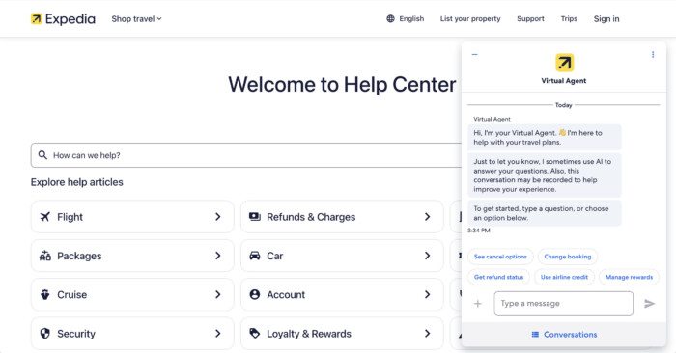676x353 pixels.
Task: Expand Car category chevron
Action: point(427,256)
